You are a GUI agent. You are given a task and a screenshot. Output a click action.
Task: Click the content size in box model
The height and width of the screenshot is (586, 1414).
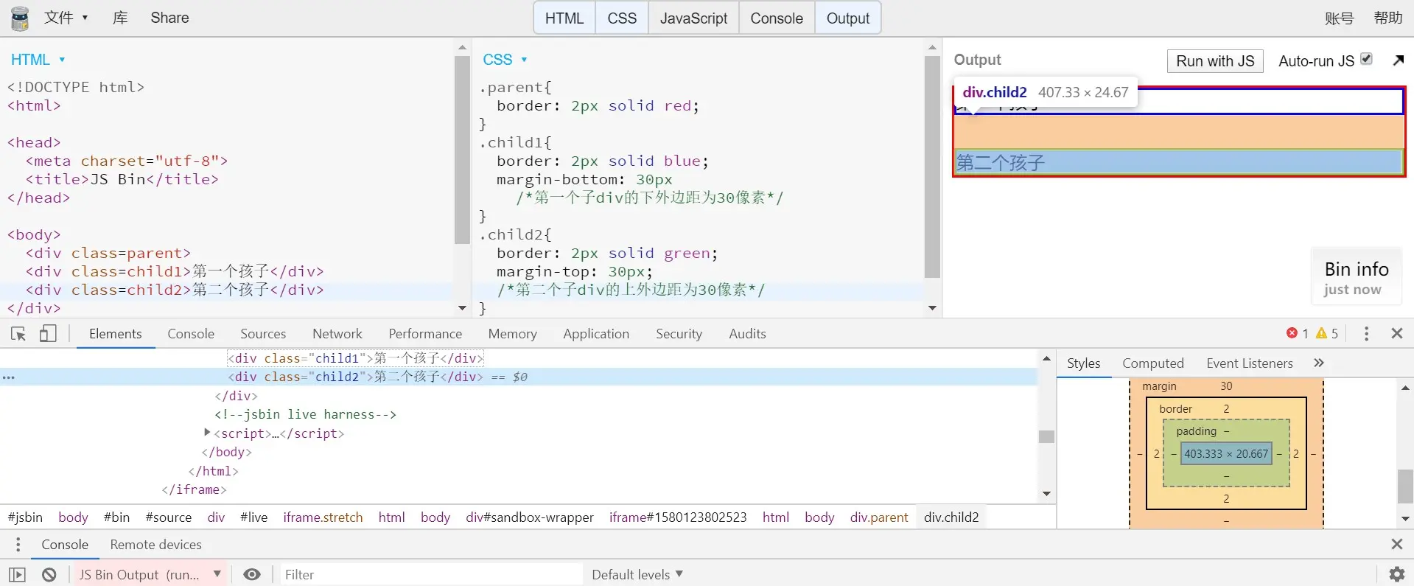[x=1226, y=454]
